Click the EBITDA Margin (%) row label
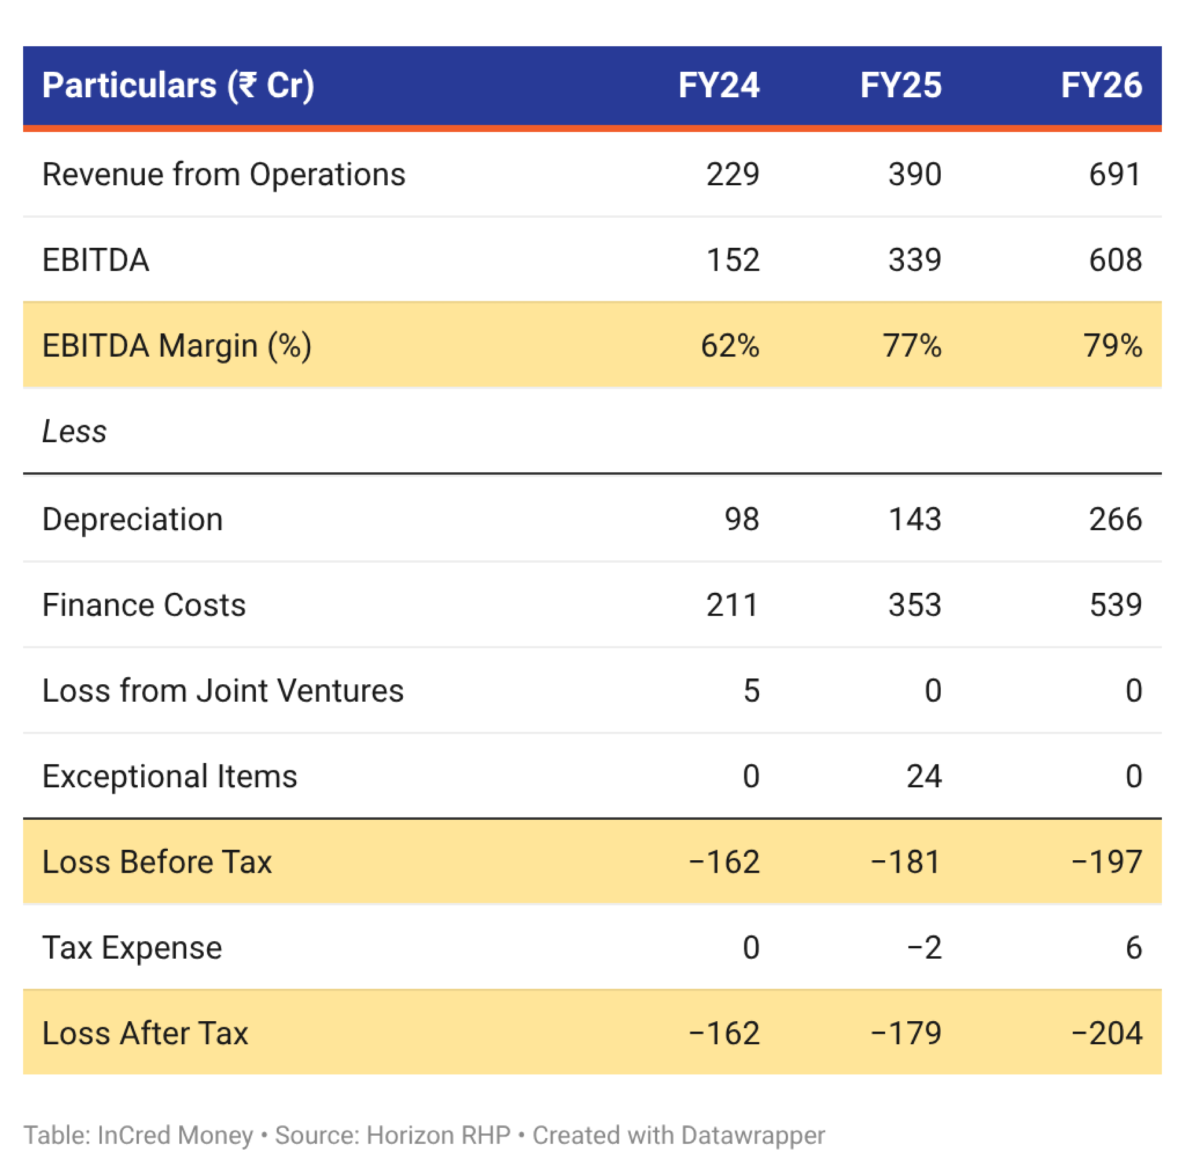This screenshot has width=1185, height=1174. pyautogui.click(x=176, y=346)
